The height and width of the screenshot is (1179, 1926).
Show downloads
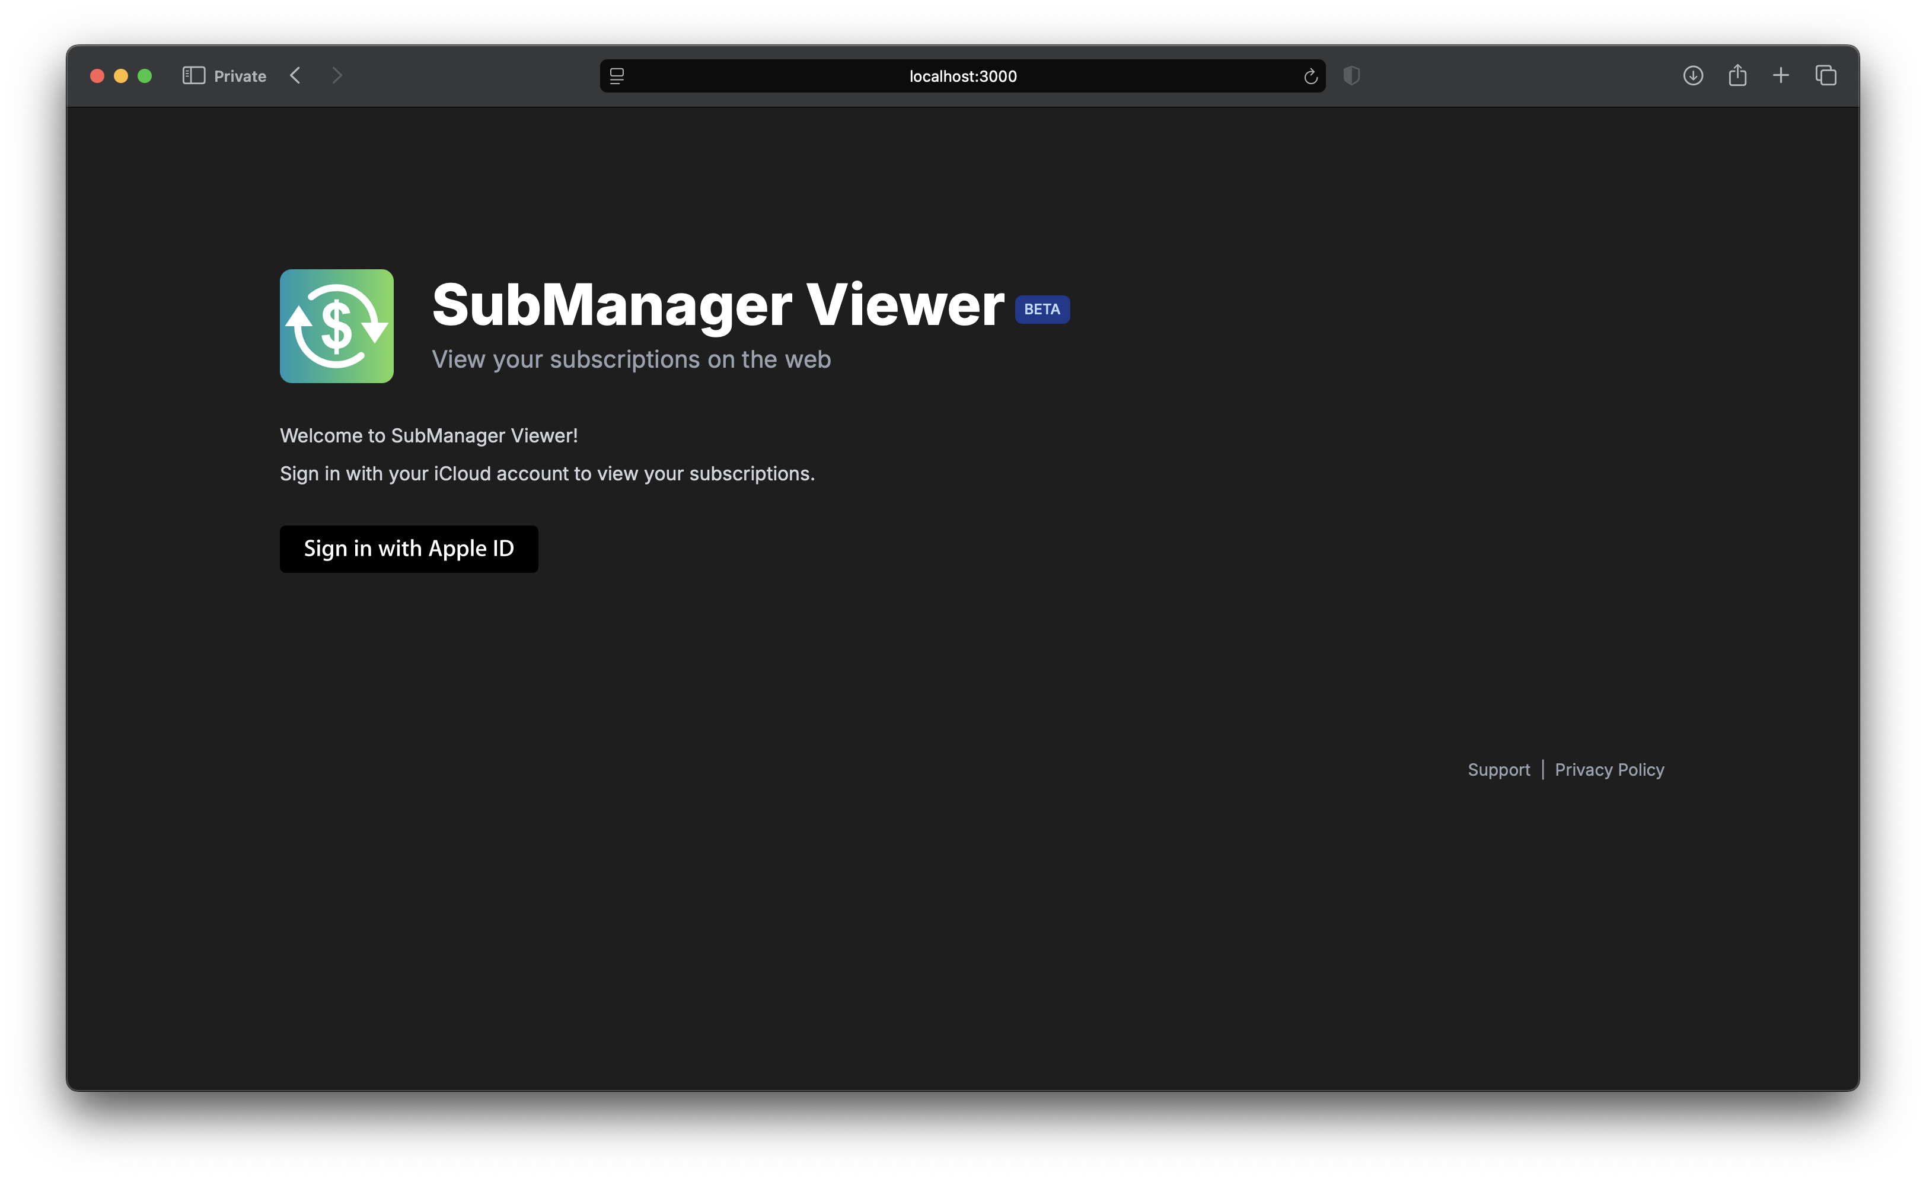pos(1693,76)
